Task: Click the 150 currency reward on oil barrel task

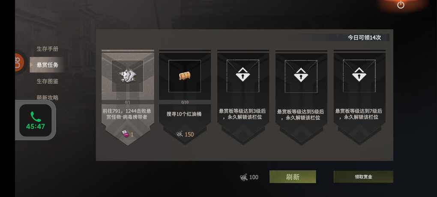Action: (x=185, y=134)
